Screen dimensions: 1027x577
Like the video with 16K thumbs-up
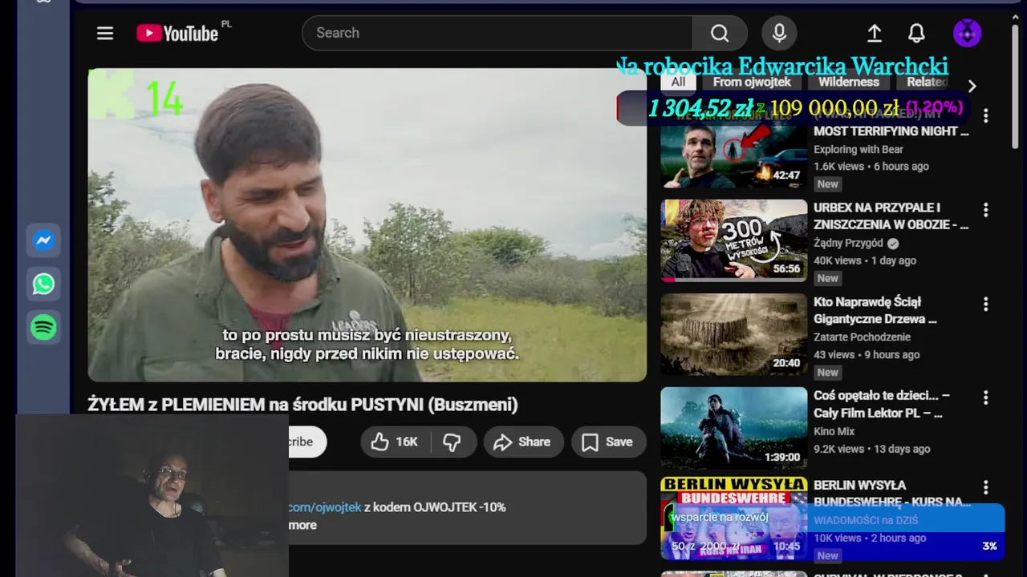[x=395, y=442]
